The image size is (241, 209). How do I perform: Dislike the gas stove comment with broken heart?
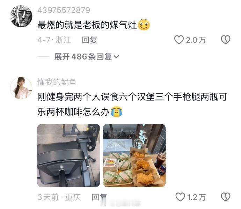click(x=226, y=40)
